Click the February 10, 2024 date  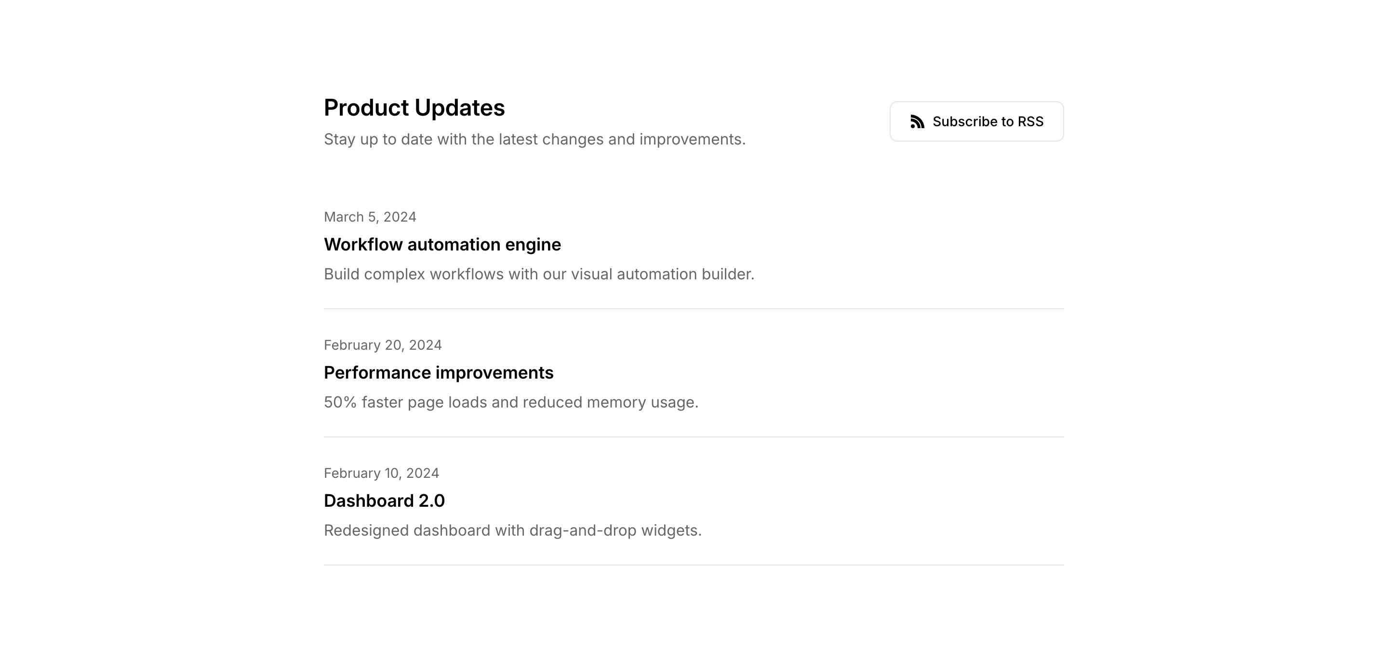click(381, 474)
